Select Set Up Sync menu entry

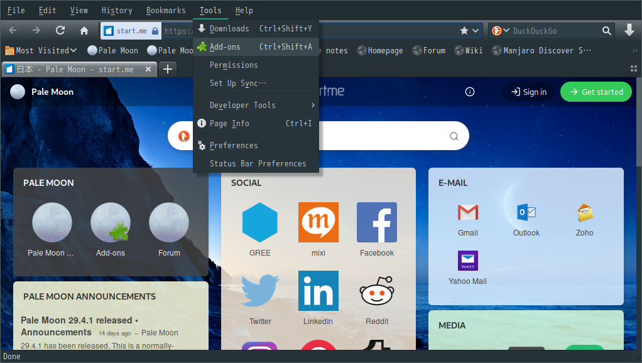[x=256, y=83]
